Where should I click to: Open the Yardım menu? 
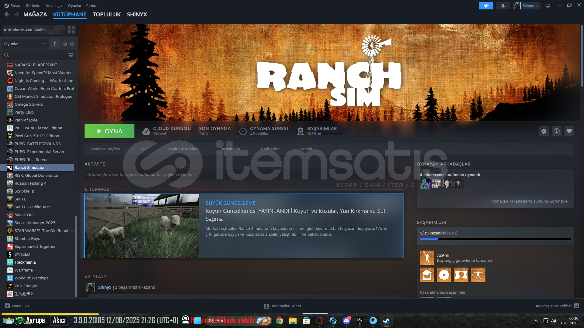pos(92,5)
